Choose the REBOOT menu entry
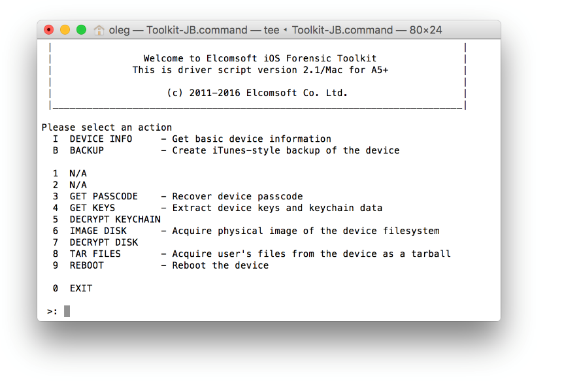This screenshot has height=381, width=564. tap(86, 265)
